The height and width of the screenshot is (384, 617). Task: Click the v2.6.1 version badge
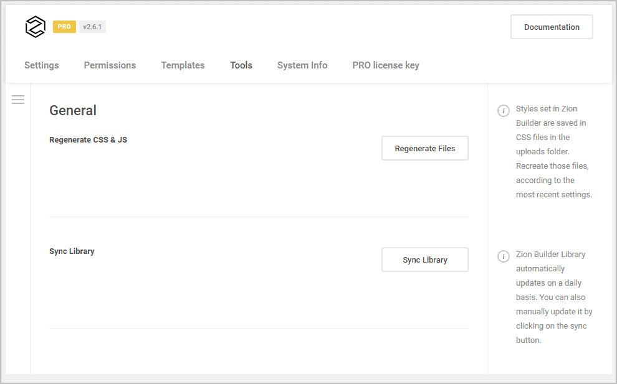point(92,26)
